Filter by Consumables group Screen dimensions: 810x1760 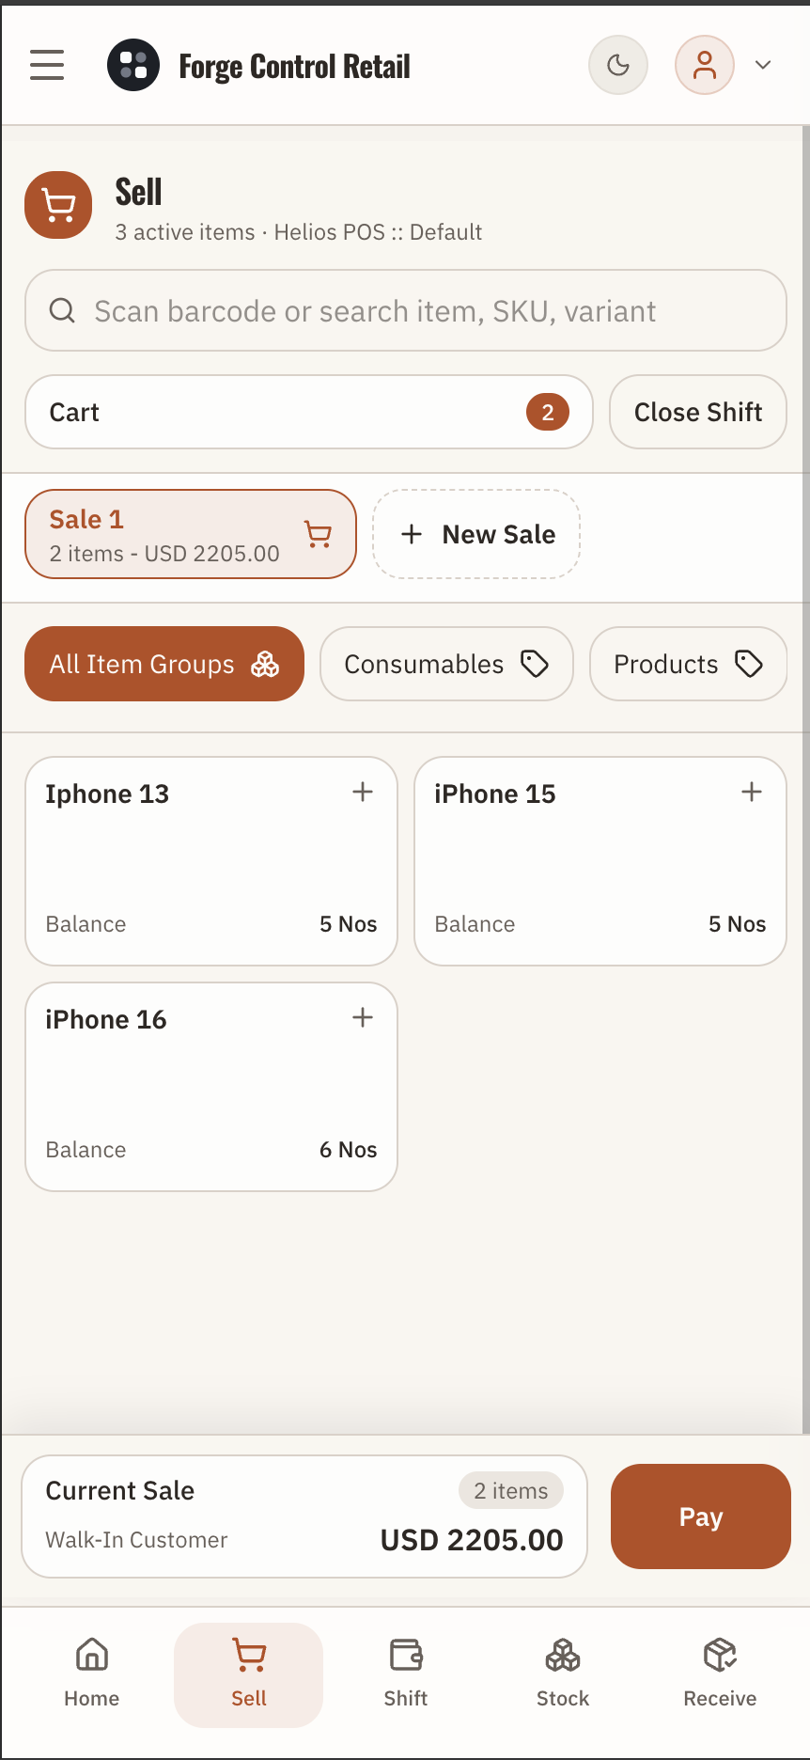coord(446,664)
